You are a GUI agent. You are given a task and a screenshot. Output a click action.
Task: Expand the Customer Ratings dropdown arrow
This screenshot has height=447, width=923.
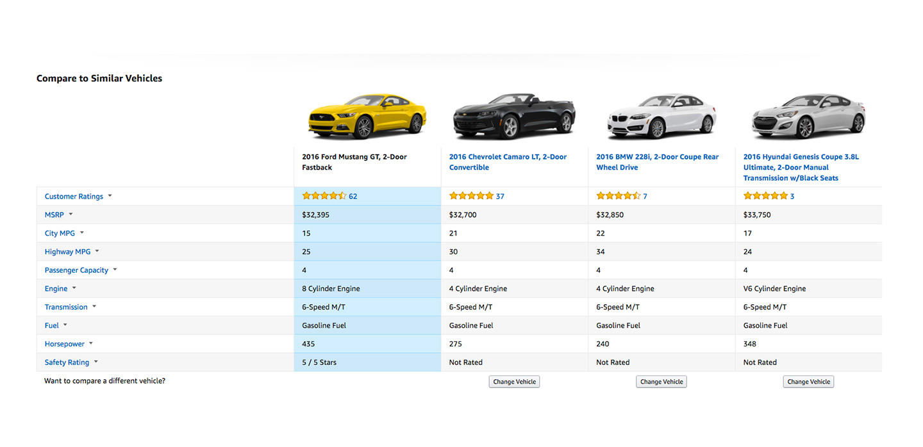pyautogui.click(x=110, y=196)
